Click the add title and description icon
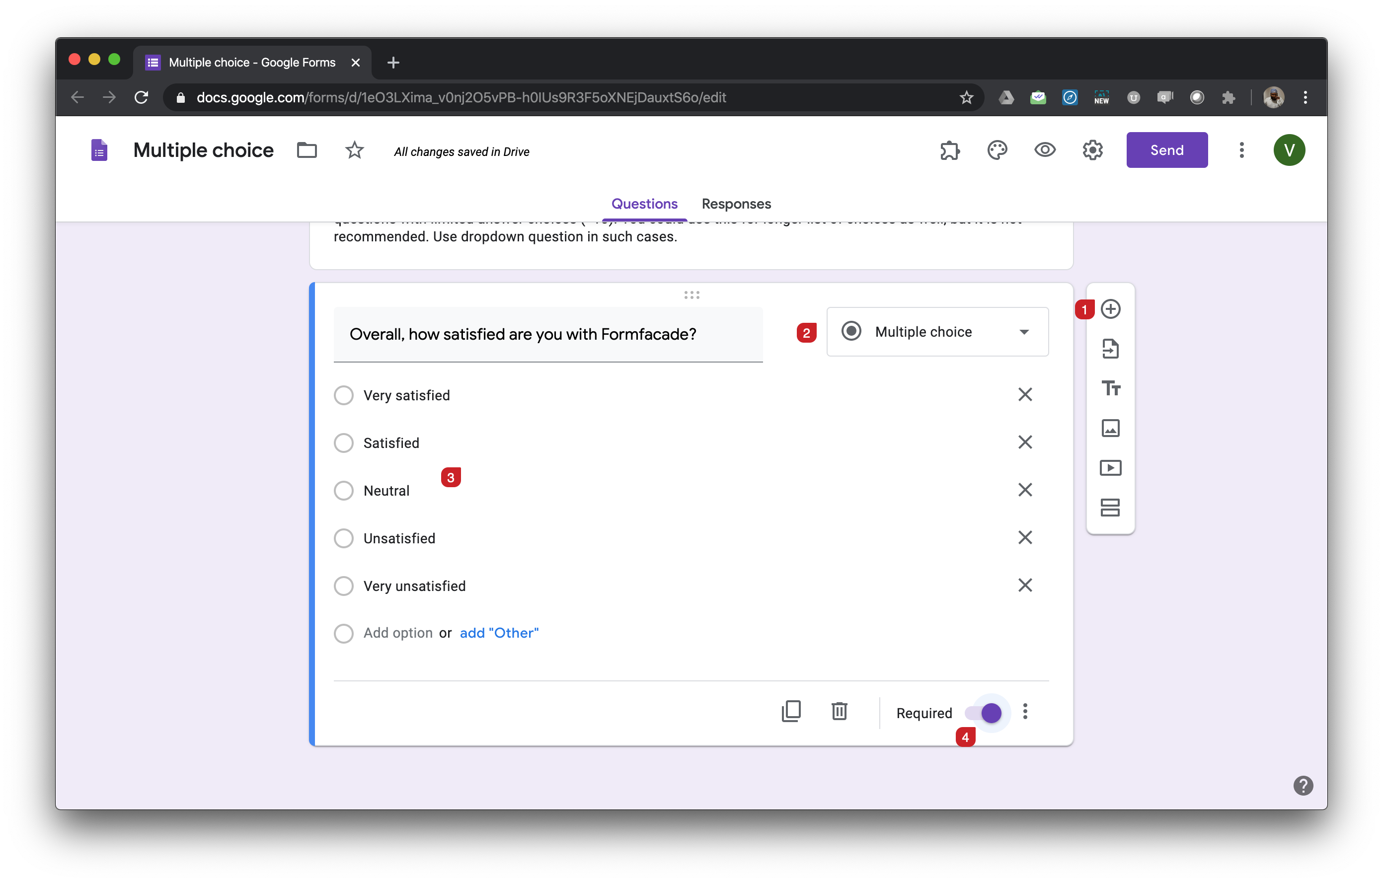1383x883 pixels. click(x=1109, y=388)
